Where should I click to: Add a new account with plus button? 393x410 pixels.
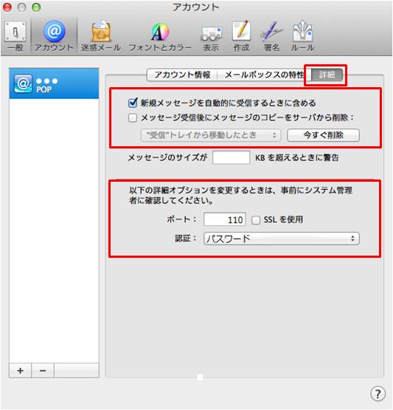[21, 371]
